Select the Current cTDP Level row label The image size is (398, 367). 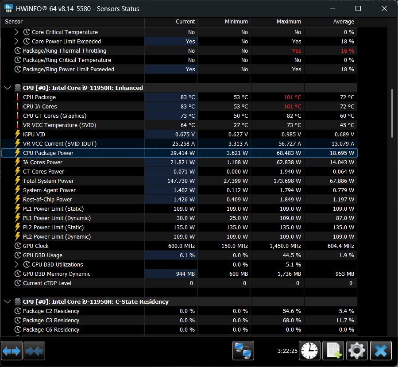click(x=47, y=283)
